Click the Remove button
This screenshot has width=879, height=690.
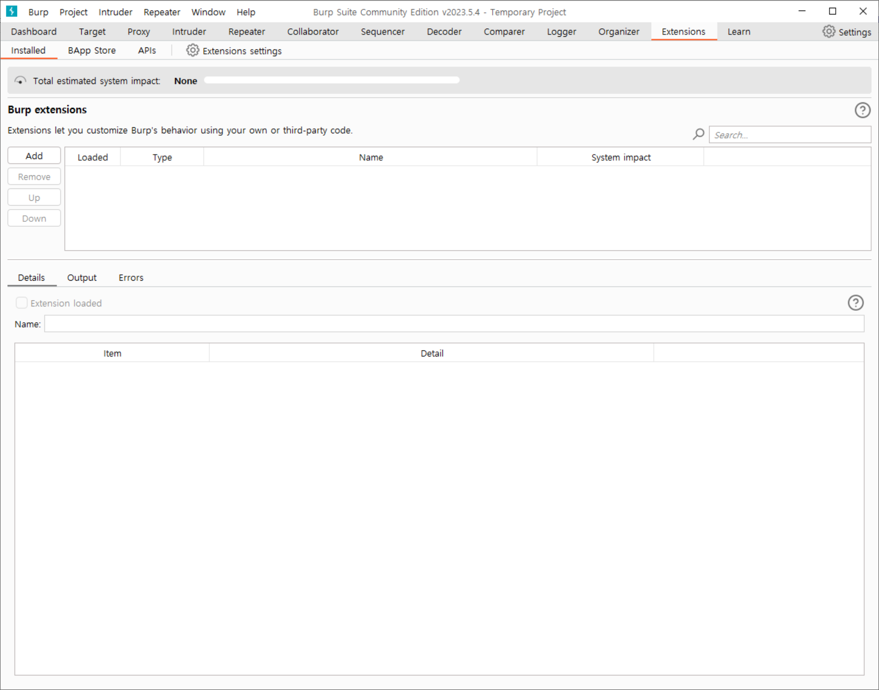coord(34,177)
